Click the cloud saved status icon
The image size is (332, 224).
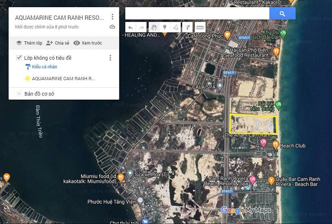point(112,27)
